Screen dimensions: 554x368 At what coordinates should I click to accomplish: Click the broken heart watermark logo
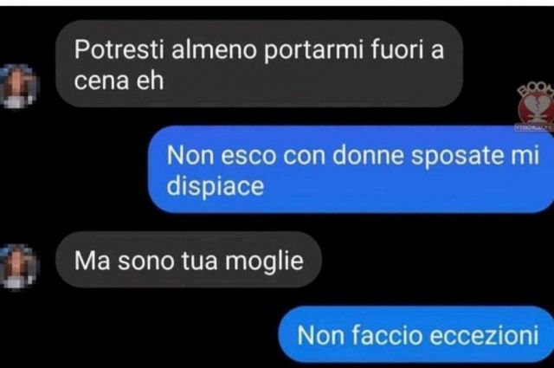(537, 109)
